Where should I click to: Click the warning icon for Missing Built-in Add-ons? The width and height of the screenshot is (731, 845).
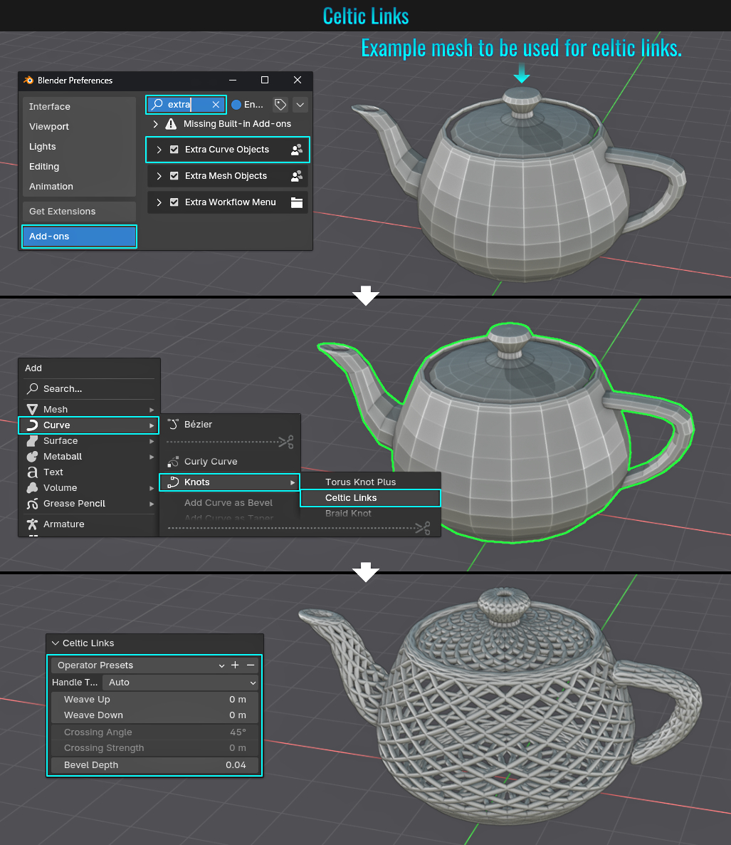pos(171,124)
